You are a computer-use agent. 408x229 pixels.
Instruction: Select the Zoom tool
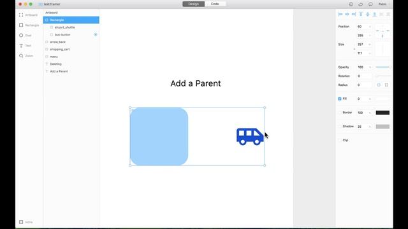tap(26, 56)
